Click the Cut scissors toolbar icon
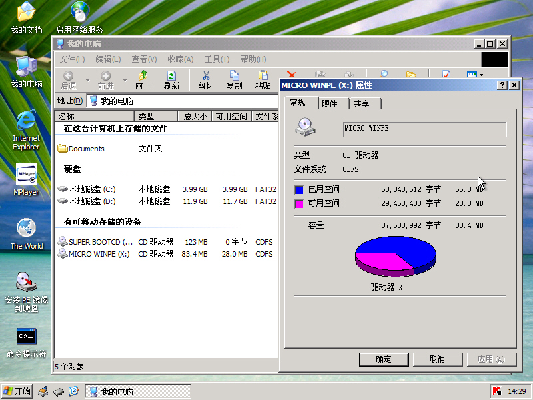Image resolution: width=533 pixels, height=400 pixels. tap(206, 80)
